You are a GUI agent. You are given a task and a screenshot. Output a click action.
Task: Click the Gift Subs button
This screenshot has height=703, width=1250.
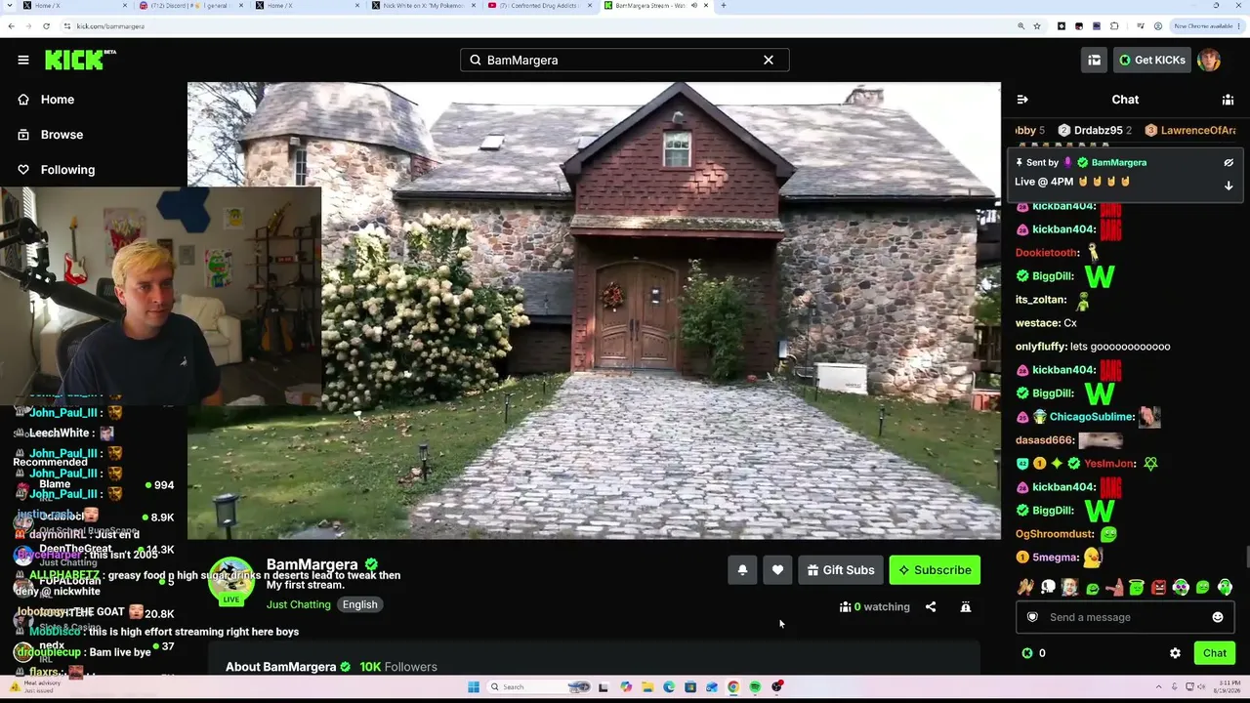coord(841,570)
